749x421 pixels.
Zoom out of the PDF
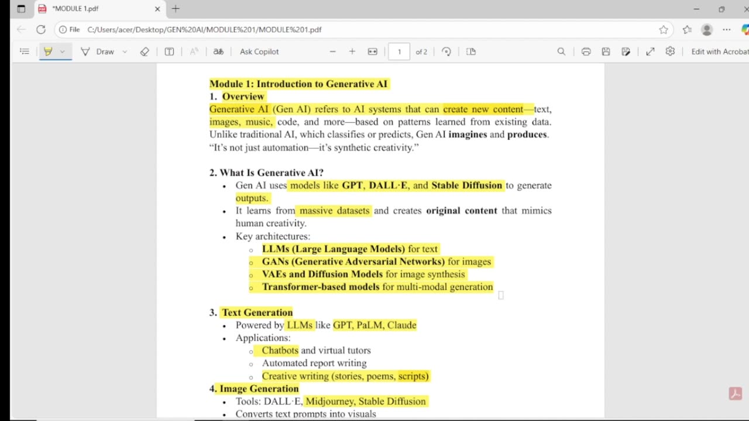[333, 51]
